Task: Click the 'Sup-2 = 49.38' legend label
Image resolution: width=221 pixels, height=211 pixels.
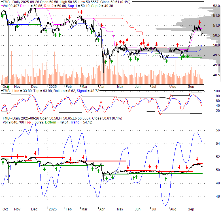Action: pyautogui.click(x=102, y=6)
